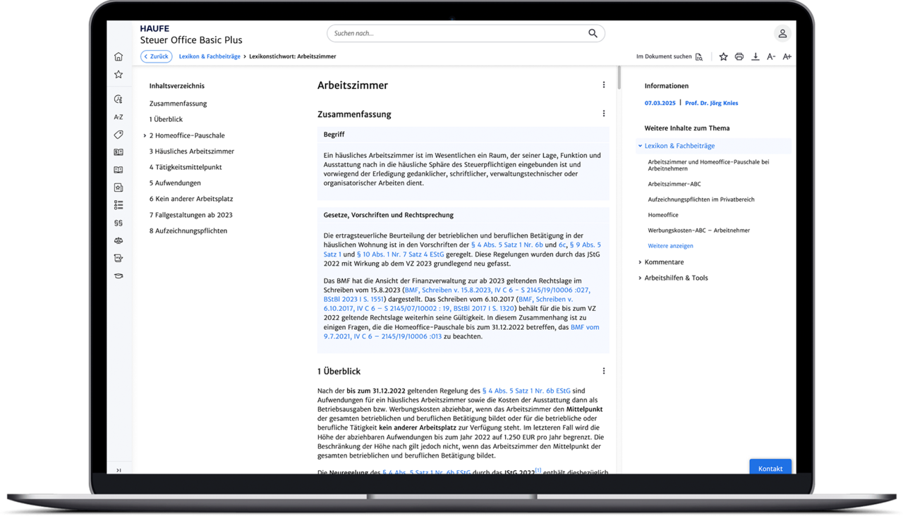The width and height of the screenshot is (903, 516).
Task: Click the Zurück back button
Action: (x=156, y=56)
